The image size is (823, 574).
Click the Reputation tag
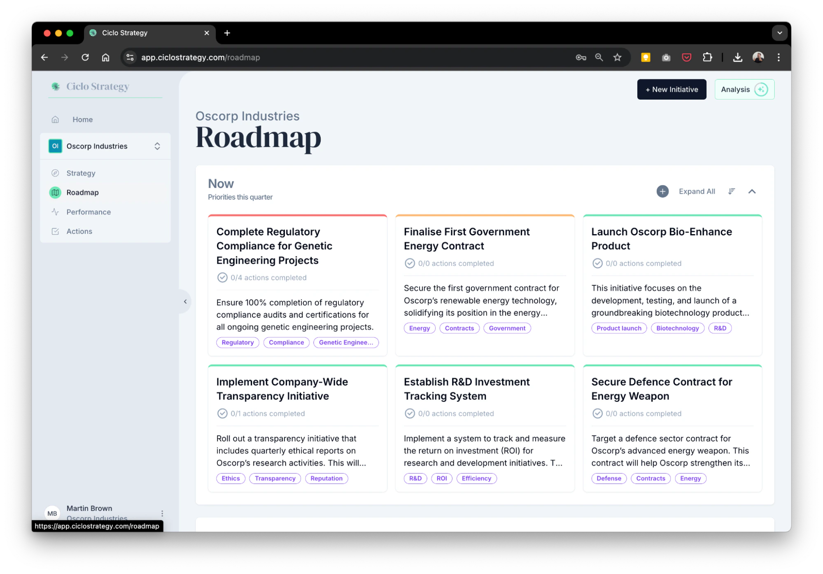(x=326, y=479)
